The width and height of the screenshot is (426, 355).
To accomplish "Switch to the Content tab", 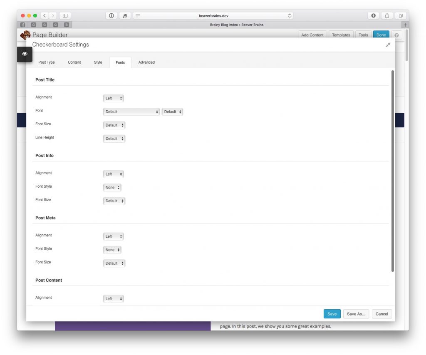I will tap(74, 62).
